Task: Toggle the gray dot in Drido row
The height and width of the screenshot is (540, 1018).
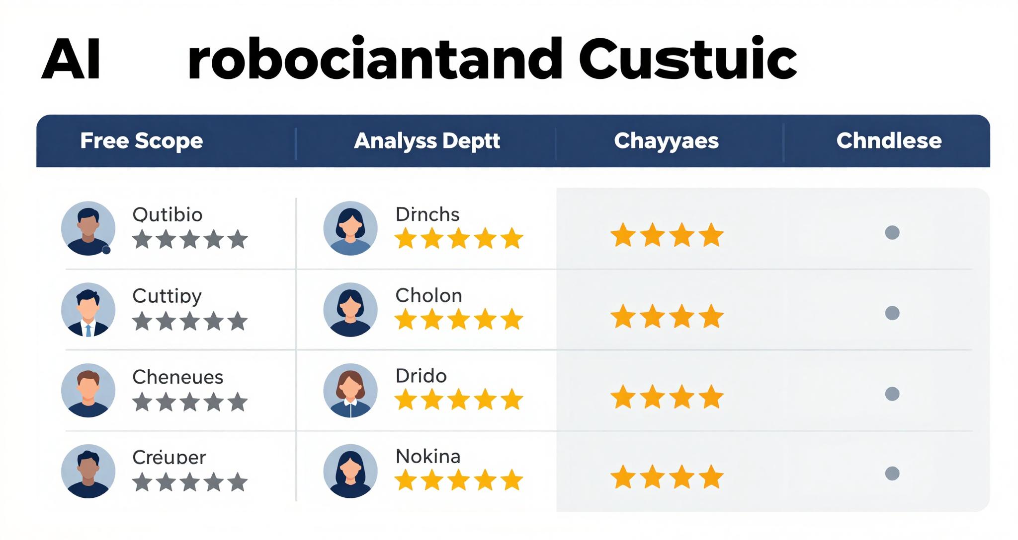Action: tap(892, 394)
